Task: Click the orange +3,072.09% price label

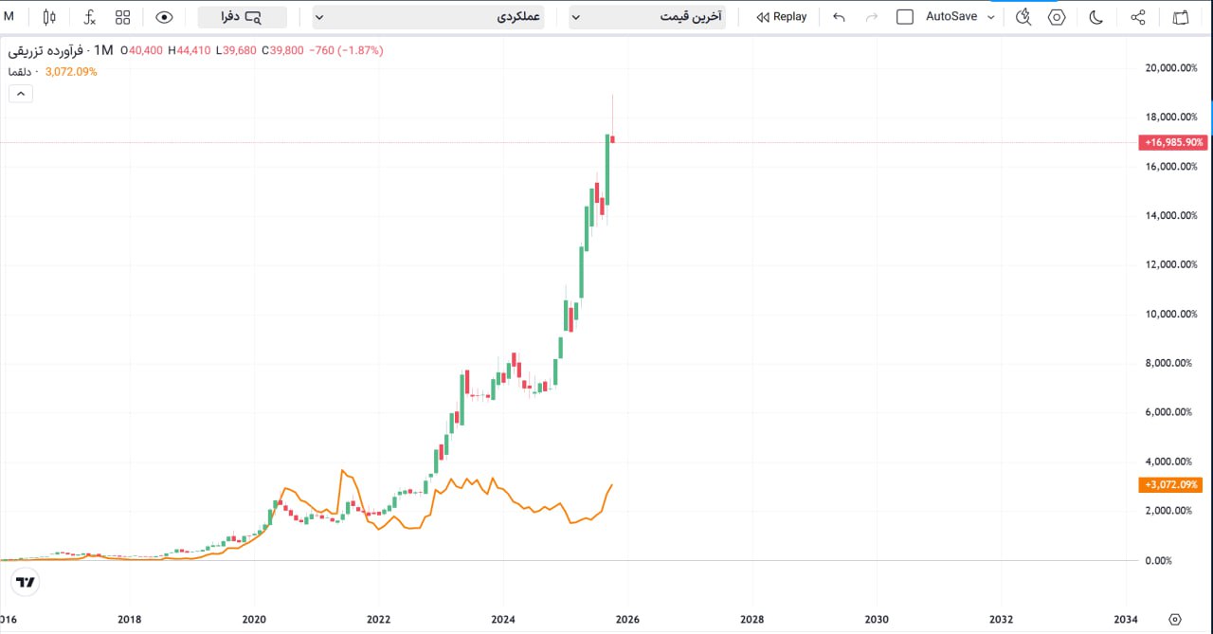Action: (x=1169, y=484)
